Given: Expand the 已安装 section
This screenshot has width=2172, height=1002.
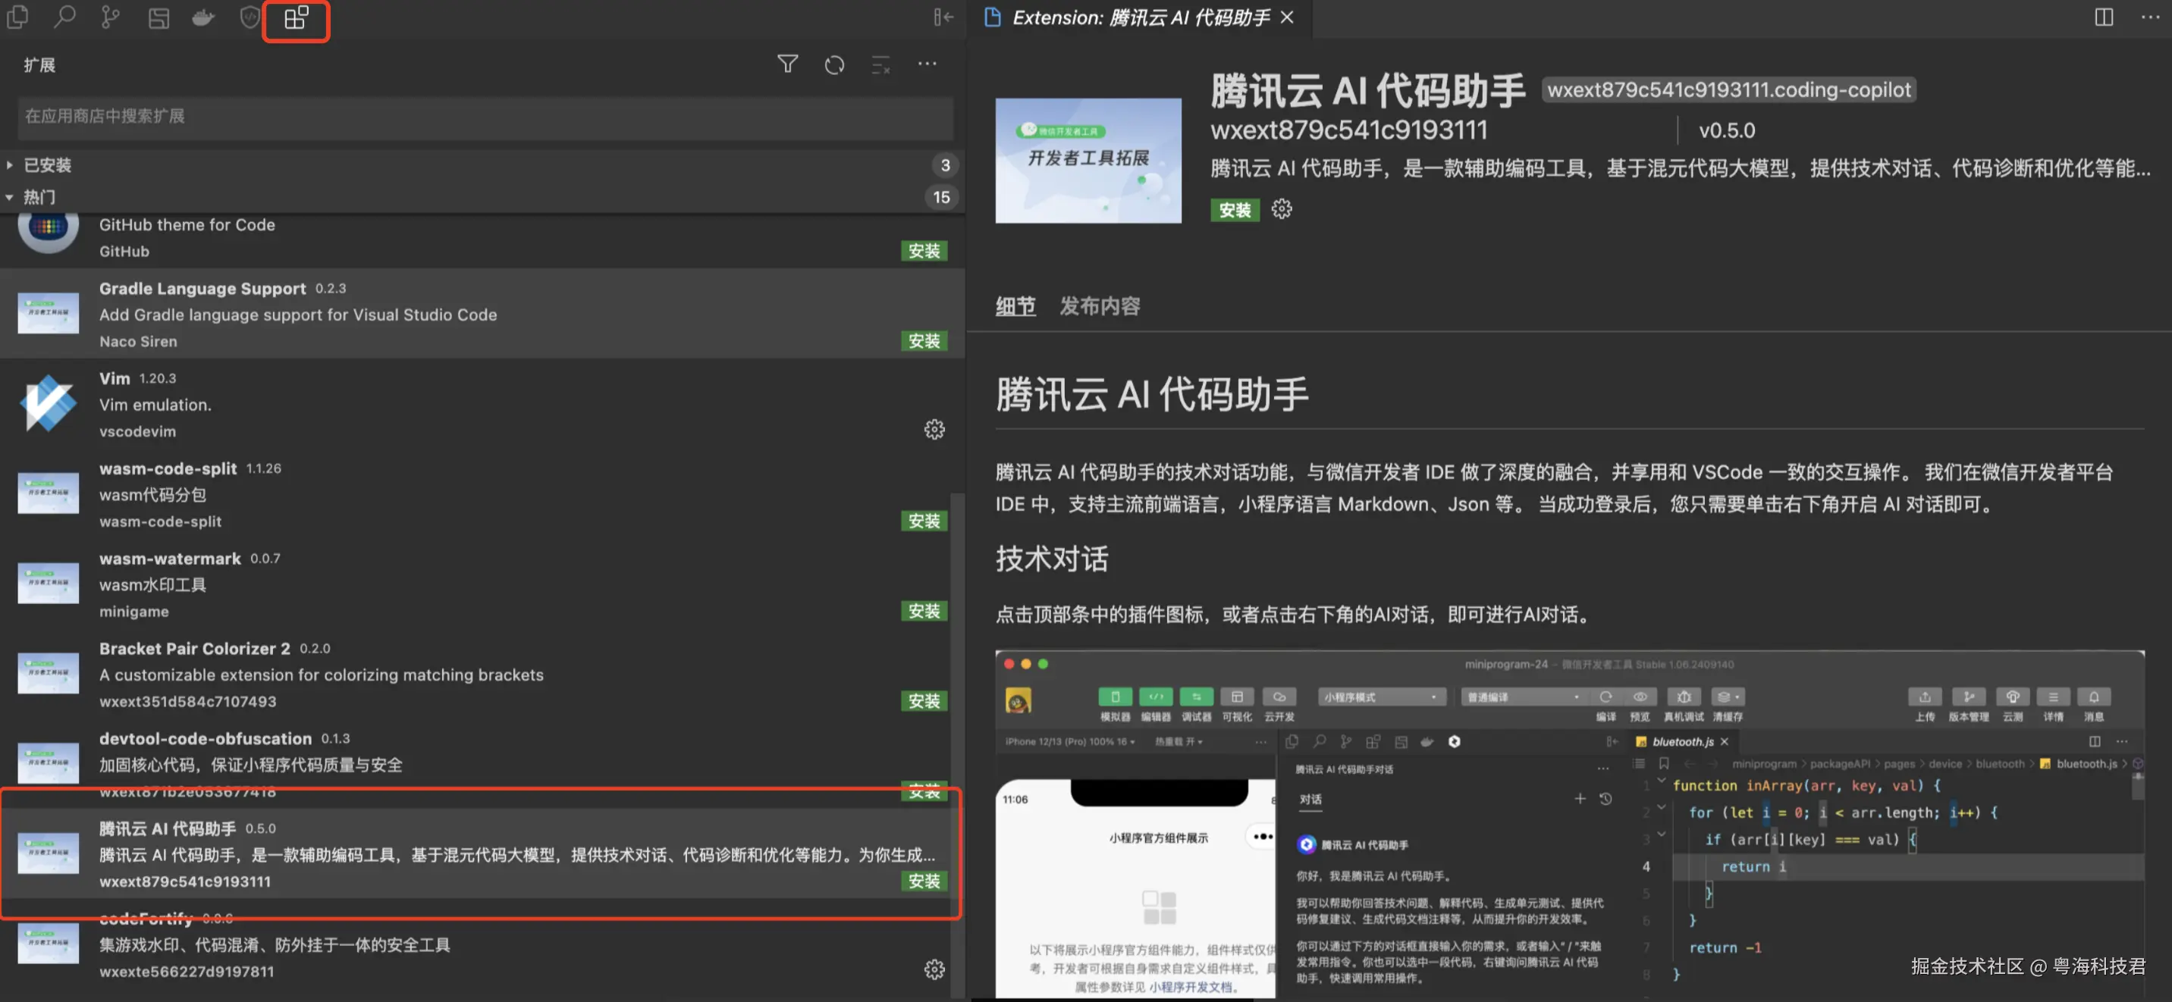Looking at the screenshot, I should click(47, 165).
